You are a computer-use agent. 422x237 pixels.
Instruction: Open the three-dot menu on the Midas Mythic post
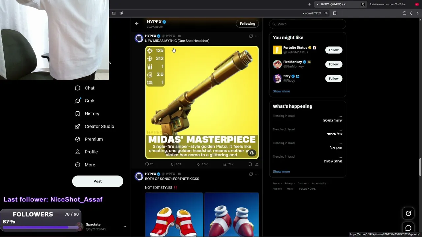[x=257, y=36]
